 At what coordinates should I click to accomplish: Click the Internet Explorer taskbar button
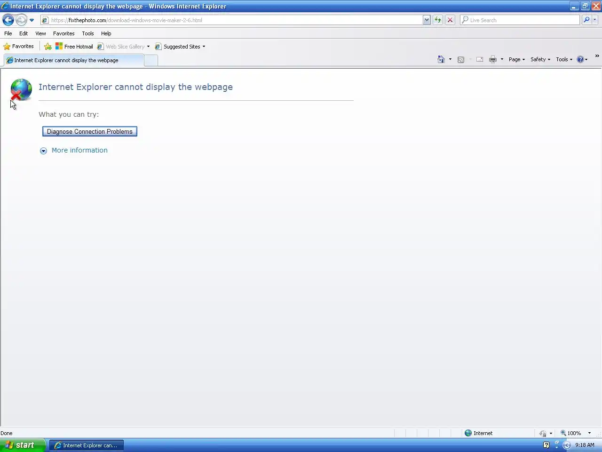[x=87, y=445]
